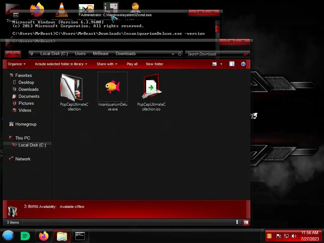Image resolution: width=324 pixels, height=243 pixels.
Task: Open Firefox from the taskbar
Action: click(x=44, y=236)
